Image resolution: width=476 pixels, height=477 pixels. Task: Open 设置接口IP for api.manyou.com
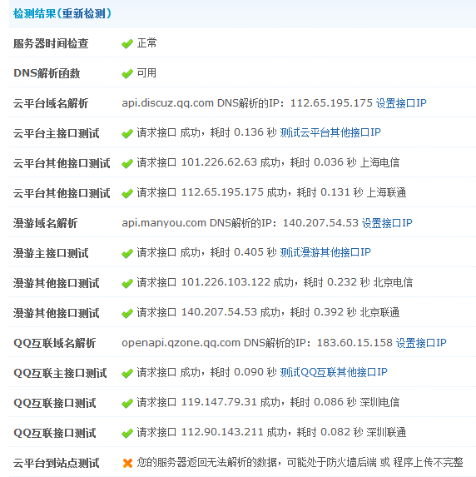coord(387,223)
